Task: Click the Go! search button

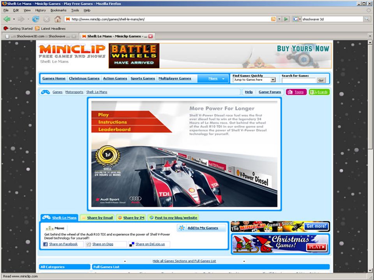Action: coord(321,80)
